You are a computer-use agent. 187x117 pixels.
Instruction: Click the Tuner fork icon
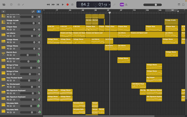click(114, 5)
